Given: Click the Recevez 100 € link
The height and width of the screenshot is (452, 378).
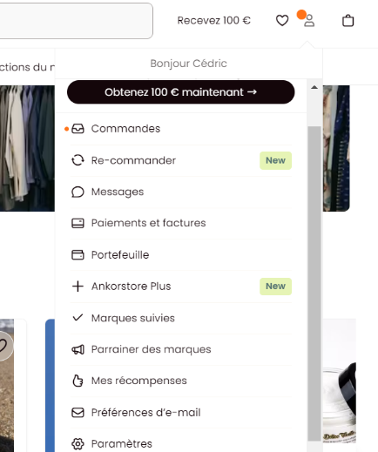Looking at the screenshot, I should click(x=214, y=21).
